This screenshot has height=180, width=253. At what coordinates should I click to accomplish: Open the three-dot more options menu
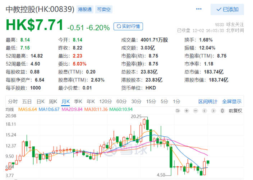click(x=199, y=9)
